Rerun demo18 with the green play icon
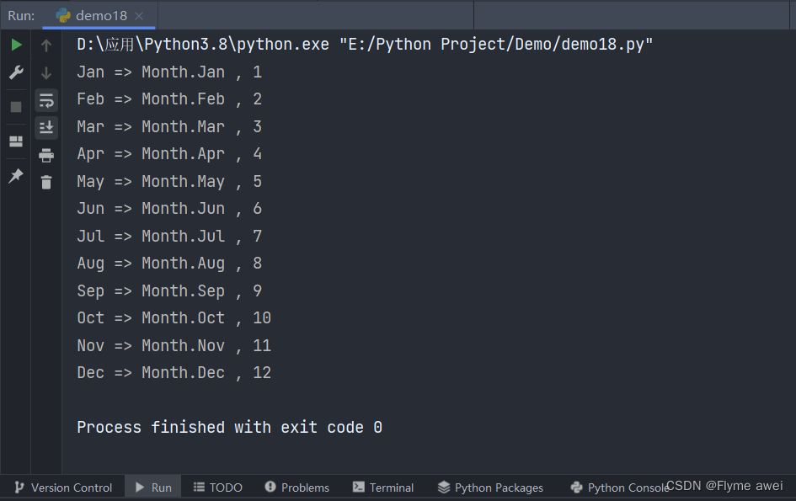This screenshot has height=501, width=796. click(x=16, y=45)
